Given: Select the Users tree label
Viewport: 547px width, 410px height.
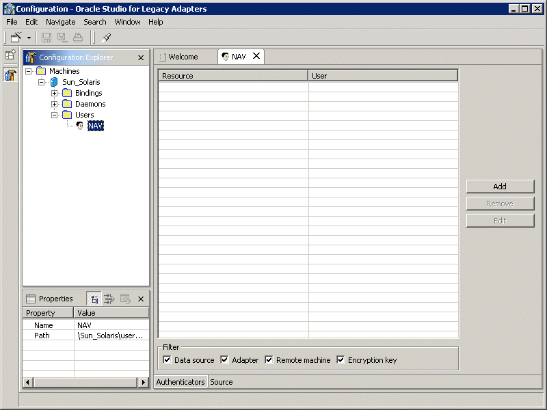Looking at the screenshot, I should (x=85, y=115).
